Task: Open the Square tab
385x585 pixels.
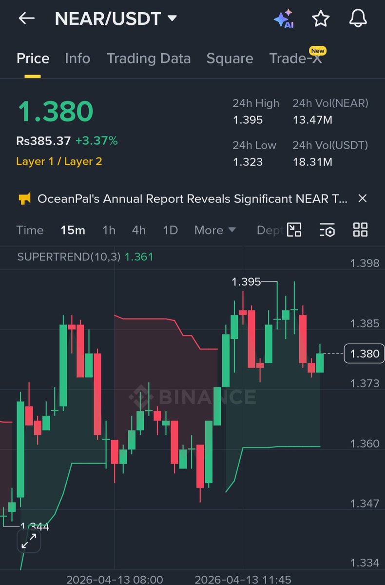Action: click(230, 58)
